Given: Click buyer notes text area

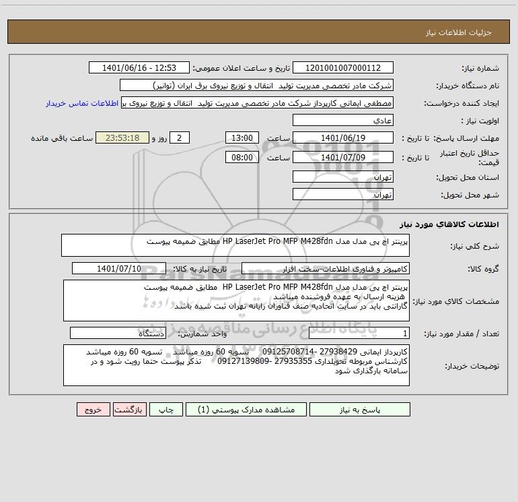Looking at the screenshot, I should click(236, 365).
